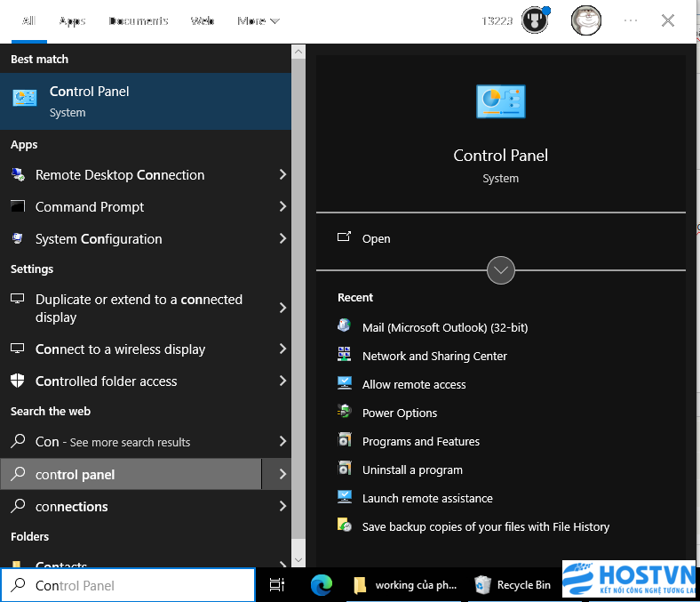Switch to the Web tab

(x=203, y=20)
